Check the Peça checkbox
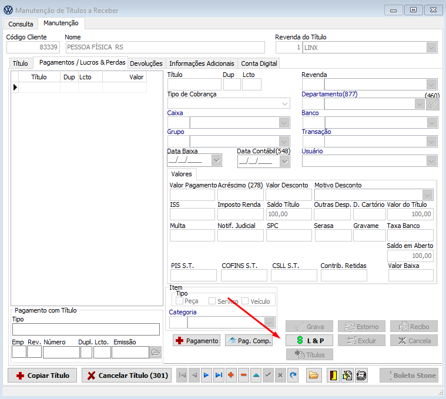The image size is (446, 399). (x=180, y=301)
